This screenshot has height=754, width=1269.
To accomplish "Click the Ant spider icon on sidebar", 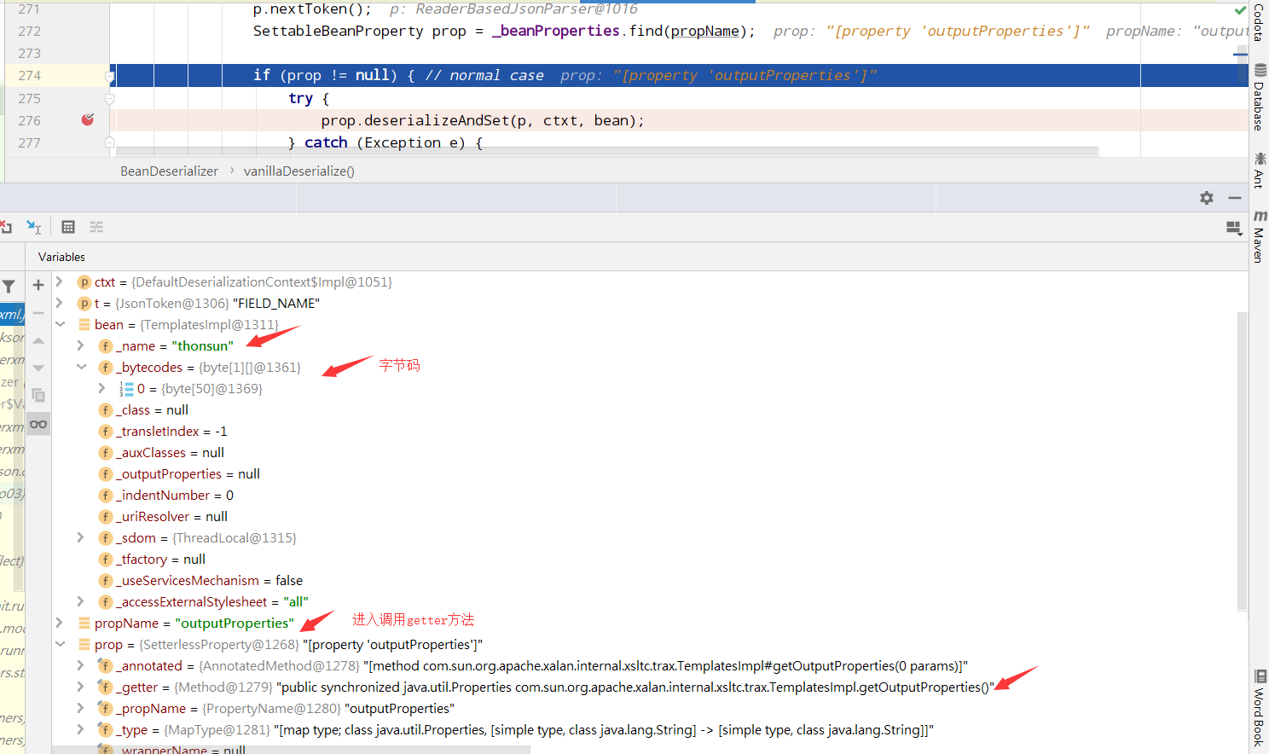I will point(1260,159).
